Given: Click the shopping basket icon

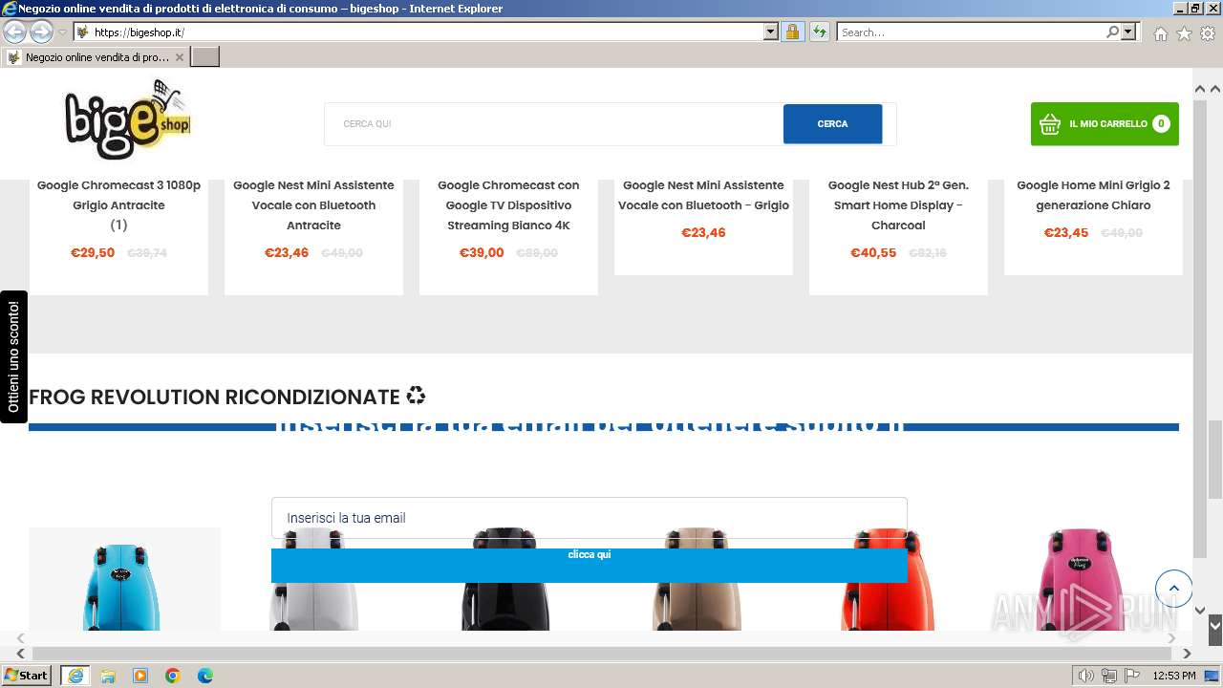Looking at the screenshot, I should (1050, 124).
